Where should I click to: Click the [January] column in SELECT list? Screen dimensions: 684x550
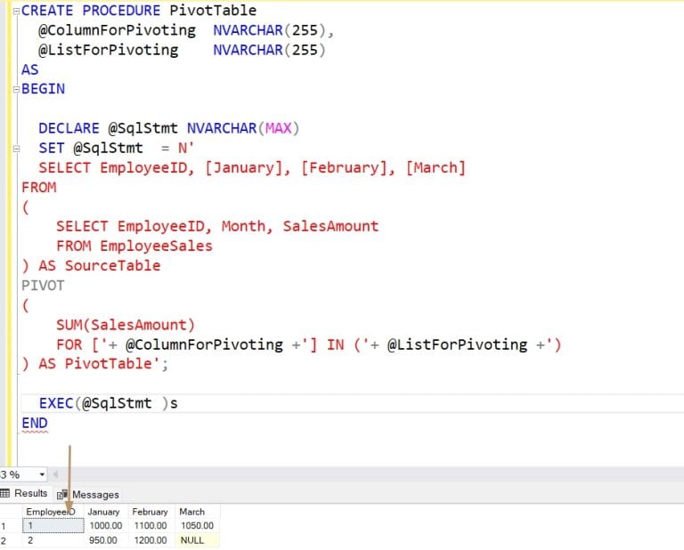click(x=244, y=168)
